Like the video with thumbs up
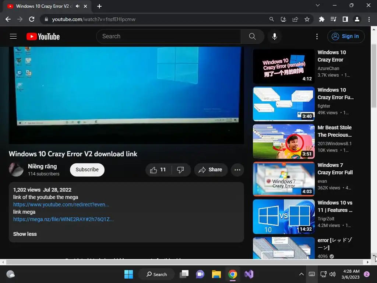 (x=158, y=170)
